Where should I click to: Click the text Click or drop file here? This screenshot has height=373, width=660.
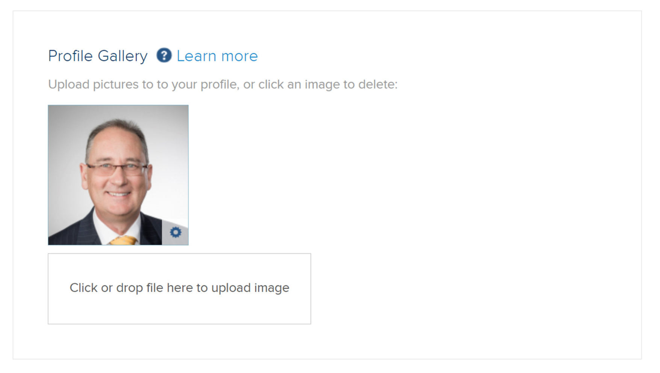tap(179, 288)
